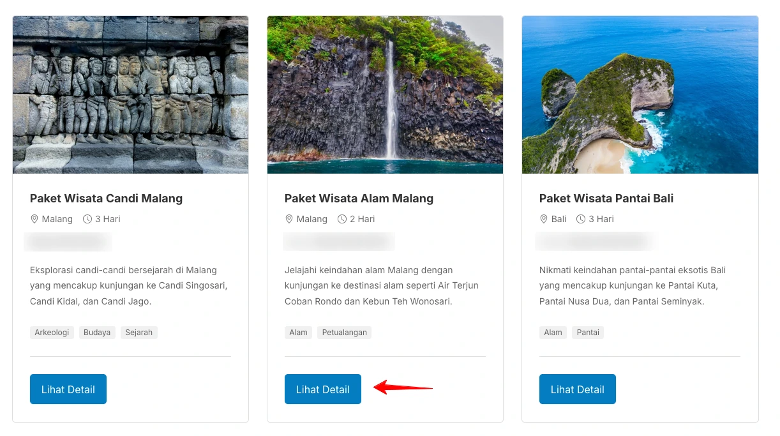Click the clock icon showing 2 Hari duration

[x=342, y=219]
